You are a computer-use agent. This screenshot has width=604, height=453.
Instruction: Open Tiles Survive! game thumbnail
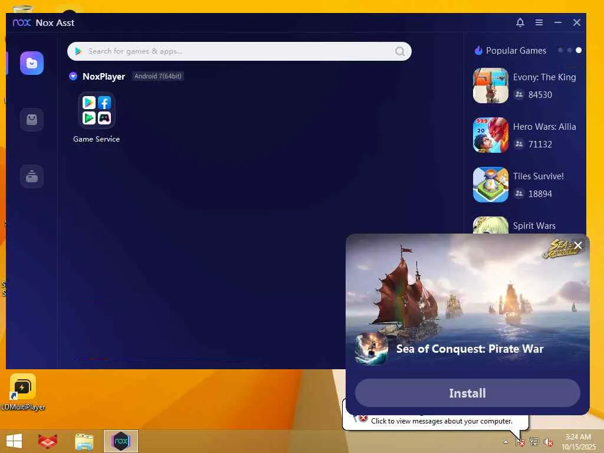click(x=490, y=185)
